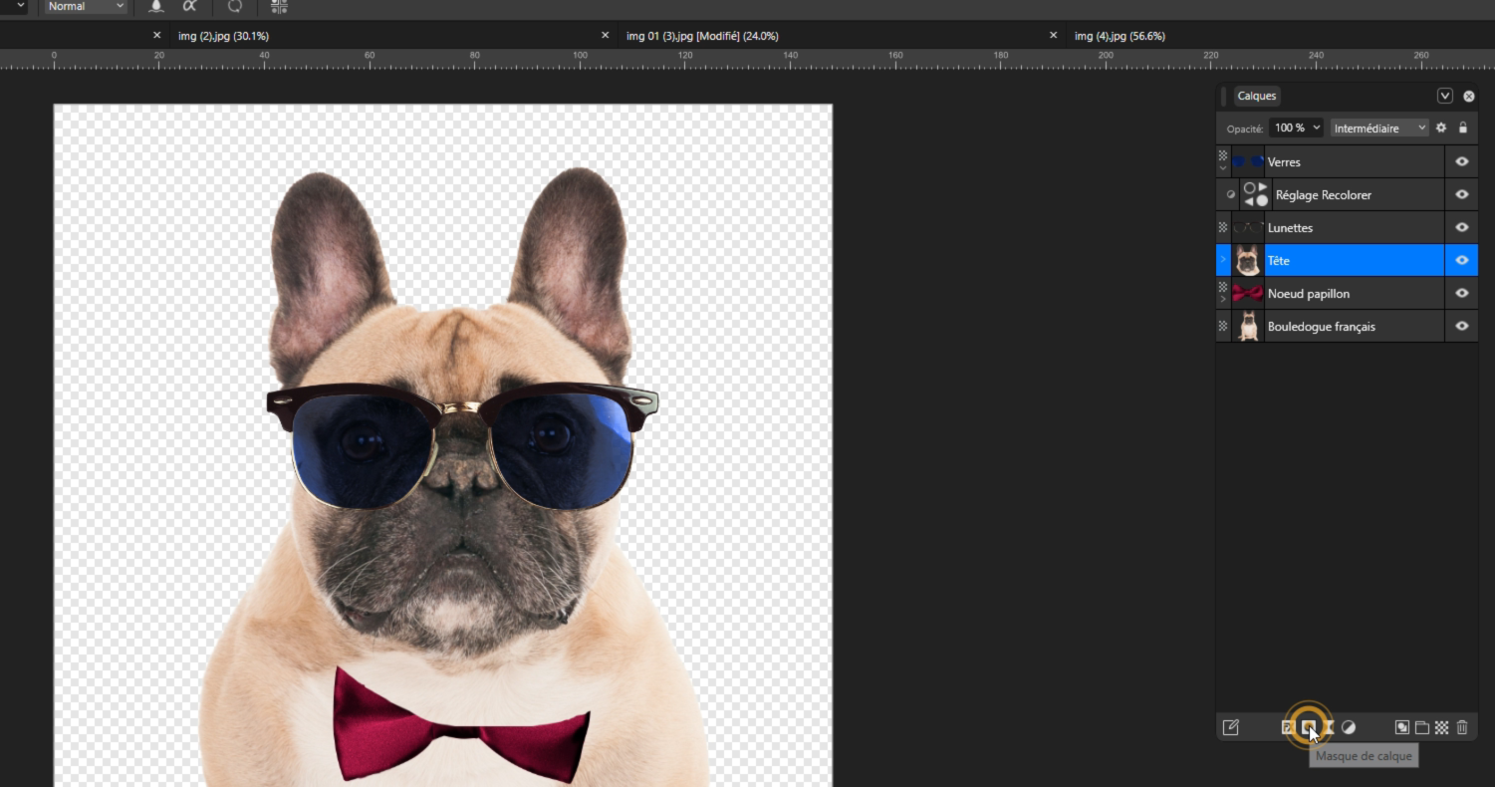Select the Réglage Recolorer adjustment layer
Screen dimensions: 1495x787
click(x=1323, y=195)
